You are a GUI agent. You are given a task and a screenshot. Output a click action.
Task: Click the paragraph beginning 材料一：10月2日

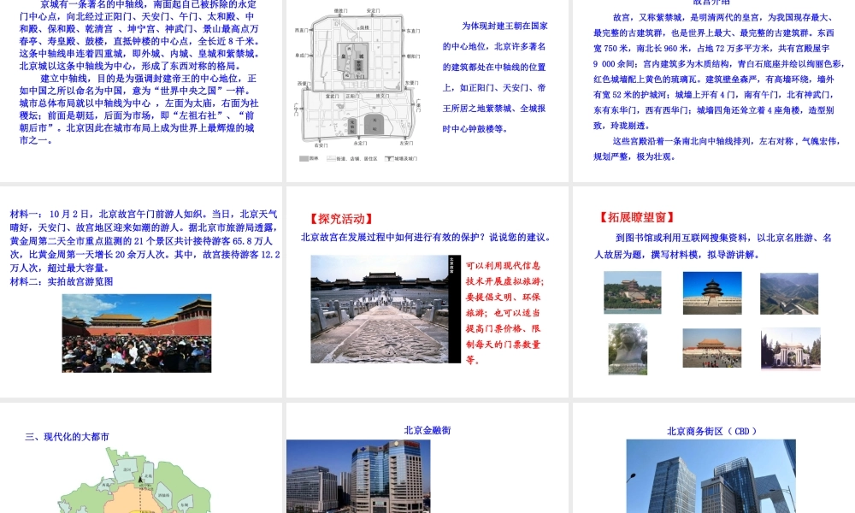click(144, 241)
